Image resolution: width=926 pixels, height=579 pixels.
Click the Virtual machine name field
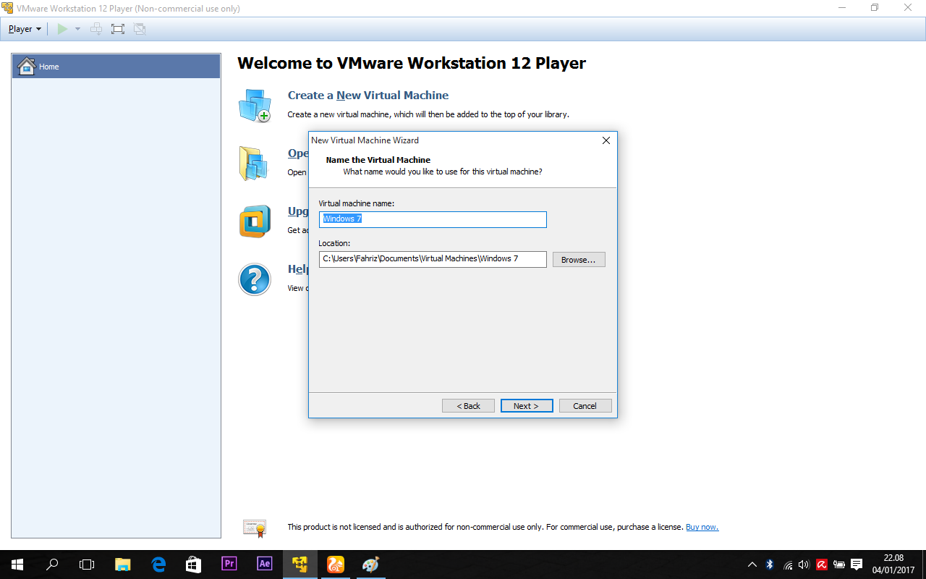(433, 219)
